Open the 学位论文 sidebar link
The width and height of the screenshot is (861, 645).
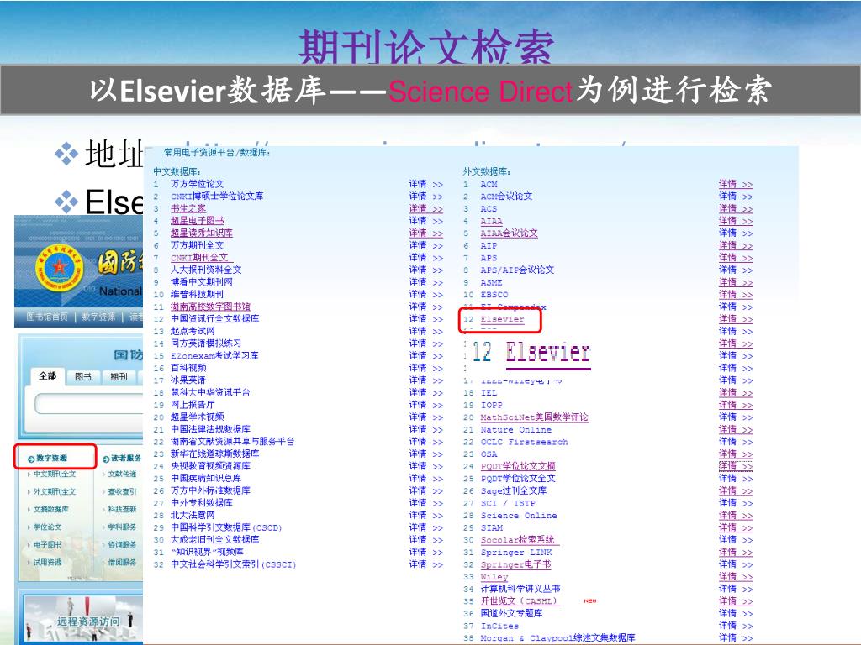click(47, 527)
